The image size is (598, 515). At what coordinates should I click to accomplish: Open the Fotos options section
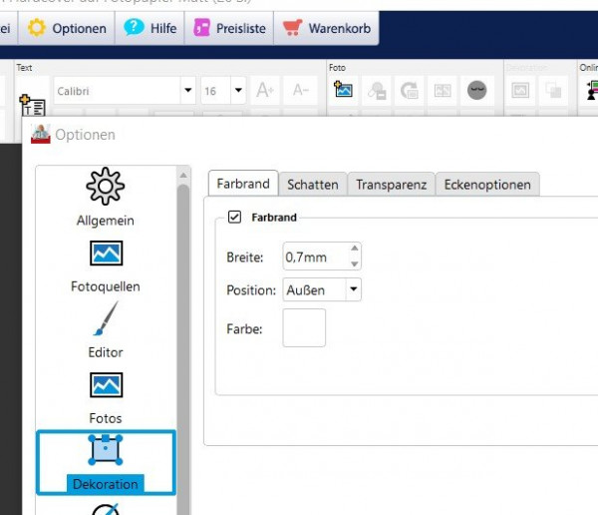pyautogui.click(x=106, y=398)
